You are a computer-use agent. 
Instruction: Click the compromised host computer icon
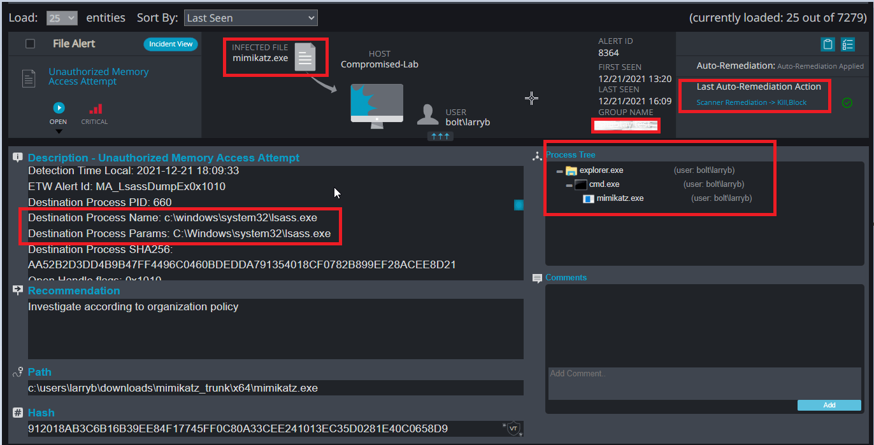coord(376,106)
